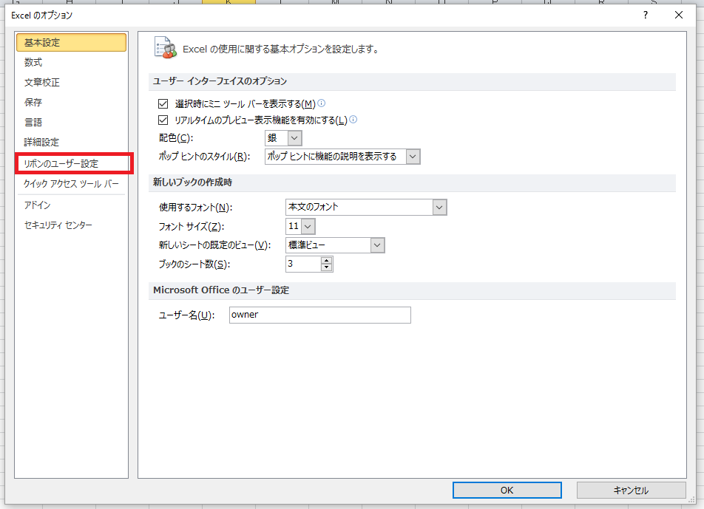The width and height of the screenshot is (704, 509).
Task: Go to the 文章校正 options
Action: click(41, 83)
